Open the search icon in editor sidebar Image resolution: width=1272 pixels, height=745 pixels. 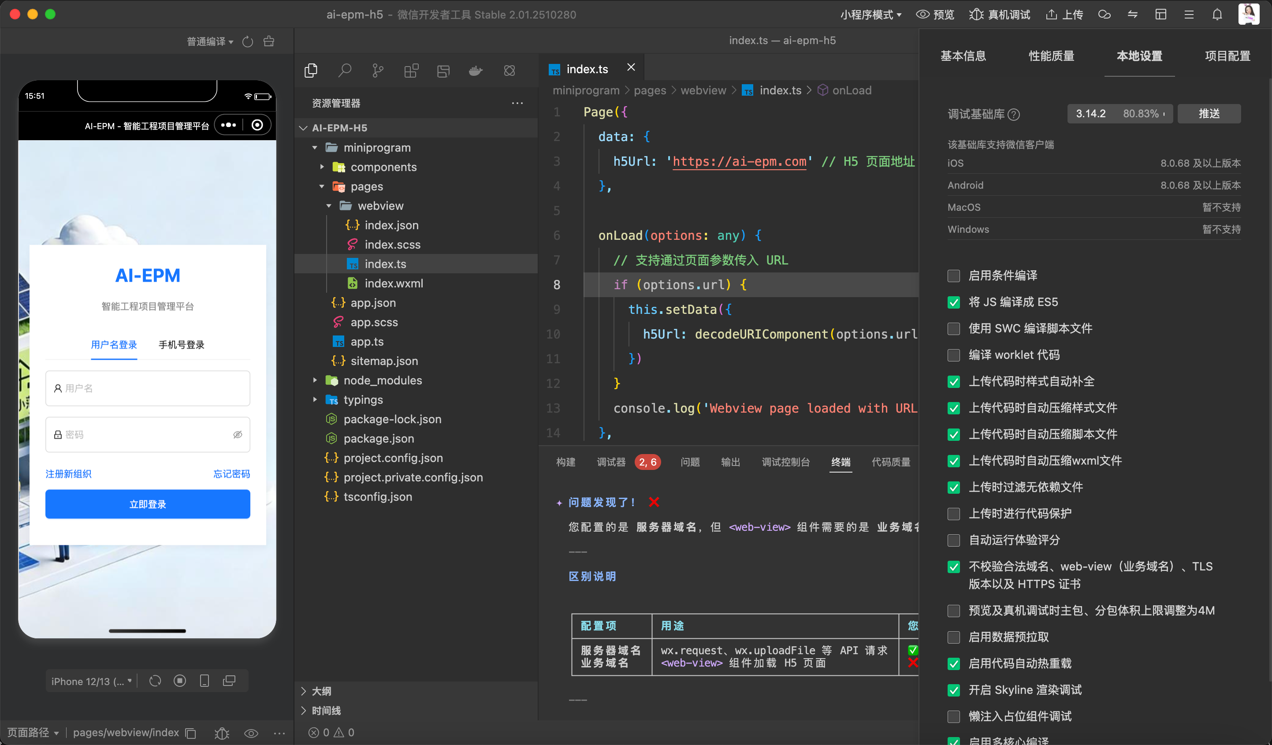345,70
